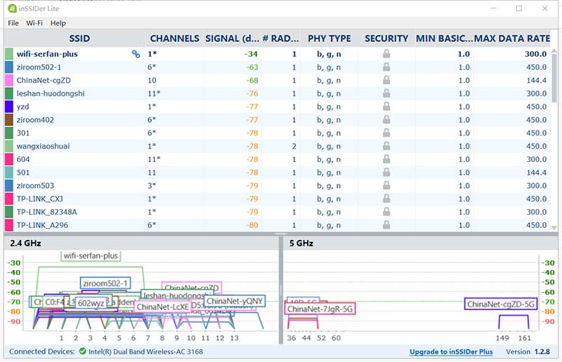Click the ChinaNet-7JgR-5G graph label
562x362 pixels.
[x=320, y=309]
